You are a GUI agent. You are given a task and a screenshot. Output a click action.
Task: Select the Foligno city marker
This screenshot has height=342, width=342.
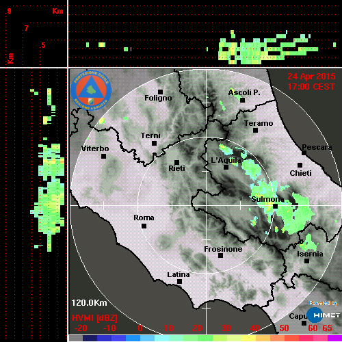pyautogui.click(x=160, y=92)
